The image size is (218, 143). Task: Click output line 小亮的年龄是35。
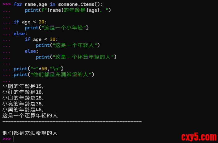pyautogui.click(x=23, y=104)
